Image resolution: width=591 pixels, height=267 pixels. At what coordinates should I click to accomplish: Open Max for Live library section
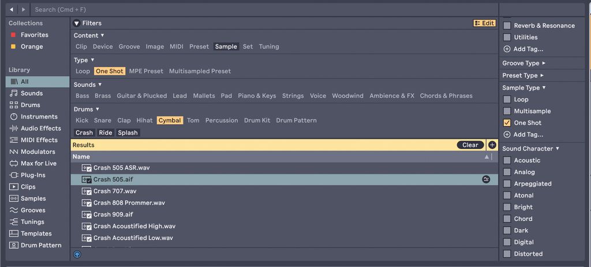[x=38, y=164]
